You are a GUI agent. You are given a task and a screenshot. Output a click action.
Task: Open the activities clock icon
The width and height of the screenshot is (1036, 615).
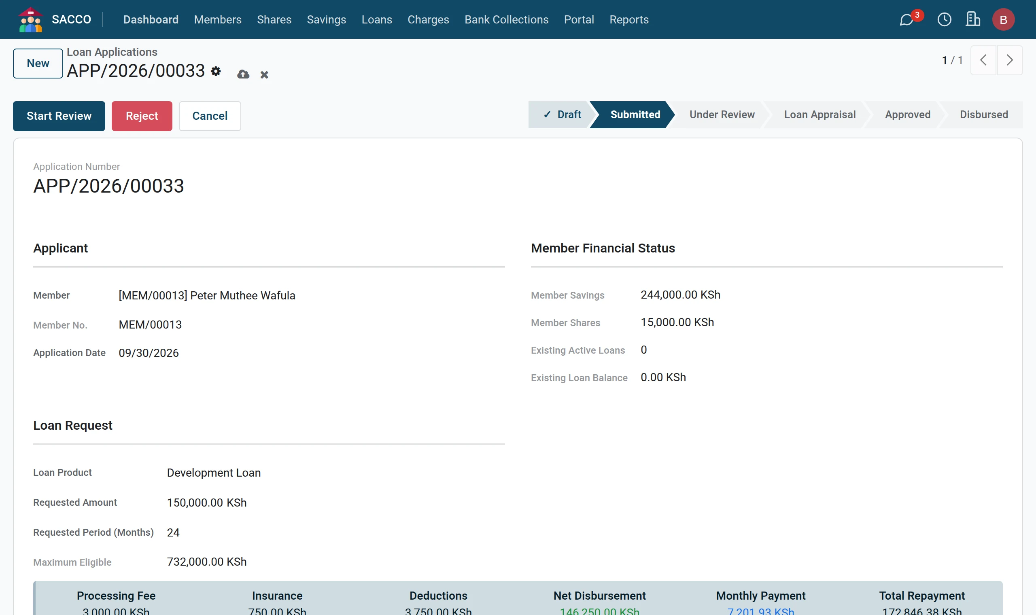pyautogui.click(x=945, y=19)
